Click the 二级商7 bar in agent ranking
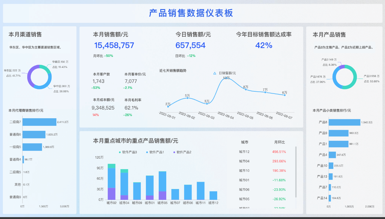The image size is (385, 219). (x=39, y=122)
